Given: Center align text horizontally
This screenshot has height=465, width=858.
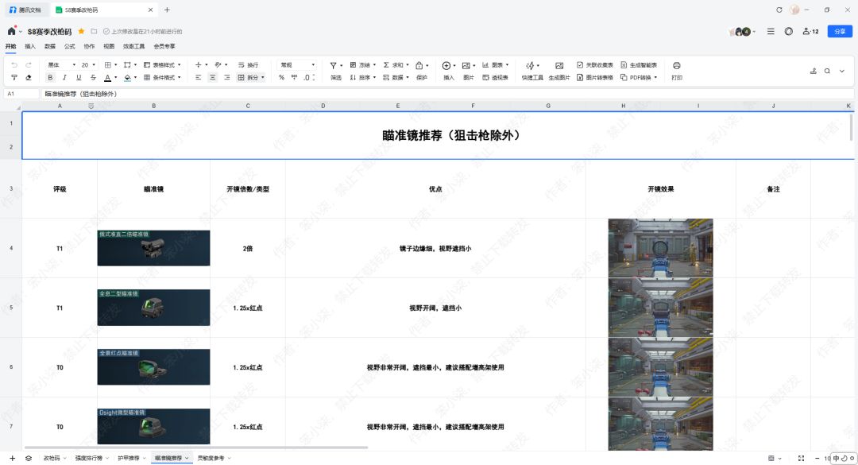Looking at the screenshot, I should pos(212,77).
